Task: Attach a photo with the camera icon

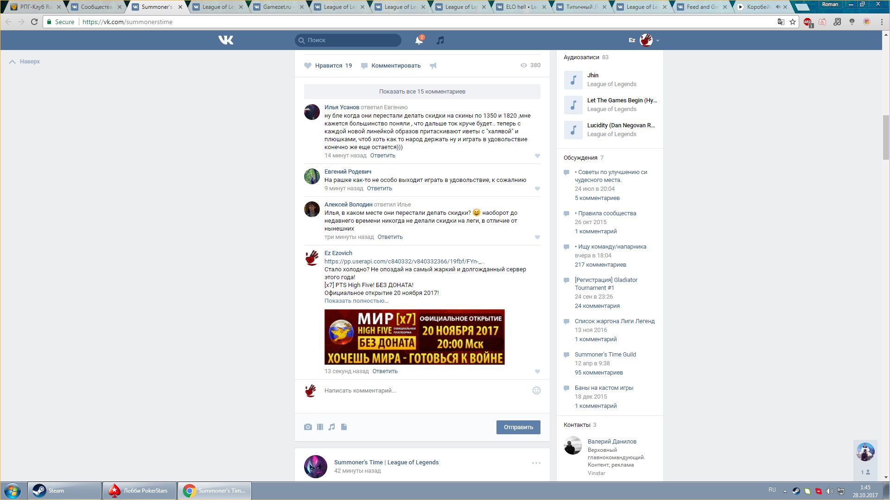Action: click(x=308, y=427)
